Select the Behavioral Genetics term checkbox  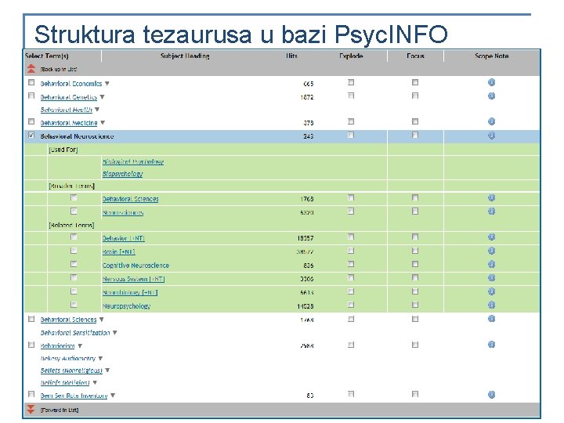(x=31, y=96)
